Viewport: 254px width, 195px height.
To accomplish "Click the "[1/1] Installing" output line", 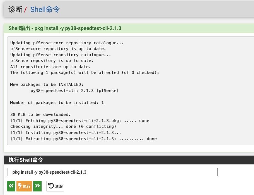I will [x=66, y=133].
